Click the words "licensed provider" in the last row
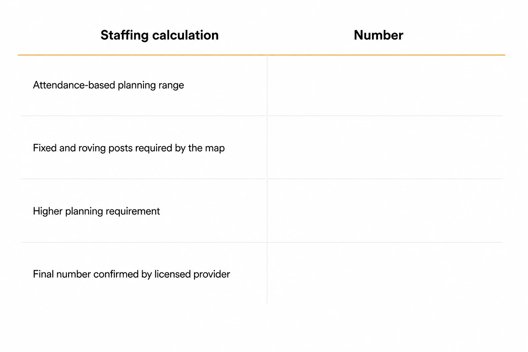This screenshot has height=352, width=528. [192, 274]
